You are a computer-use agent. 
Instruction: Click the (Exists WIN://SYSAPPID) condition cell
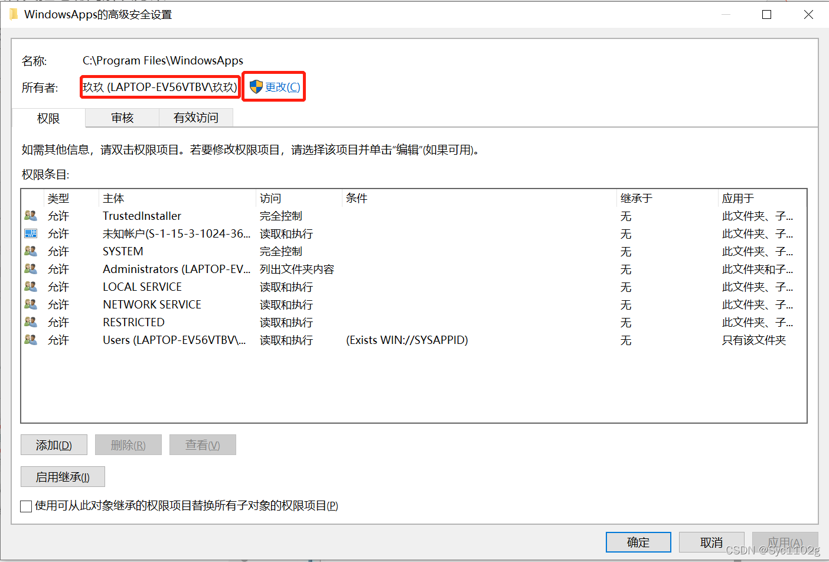(x=407, y=340)
